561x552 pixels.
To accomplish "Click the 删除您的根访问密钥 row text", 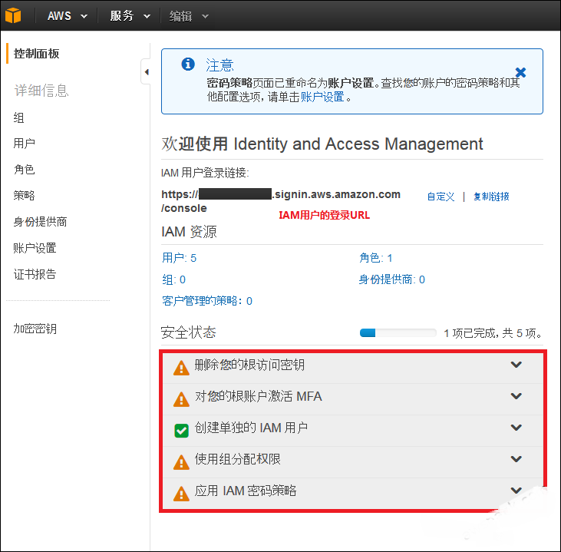I will tap(249, 365).
